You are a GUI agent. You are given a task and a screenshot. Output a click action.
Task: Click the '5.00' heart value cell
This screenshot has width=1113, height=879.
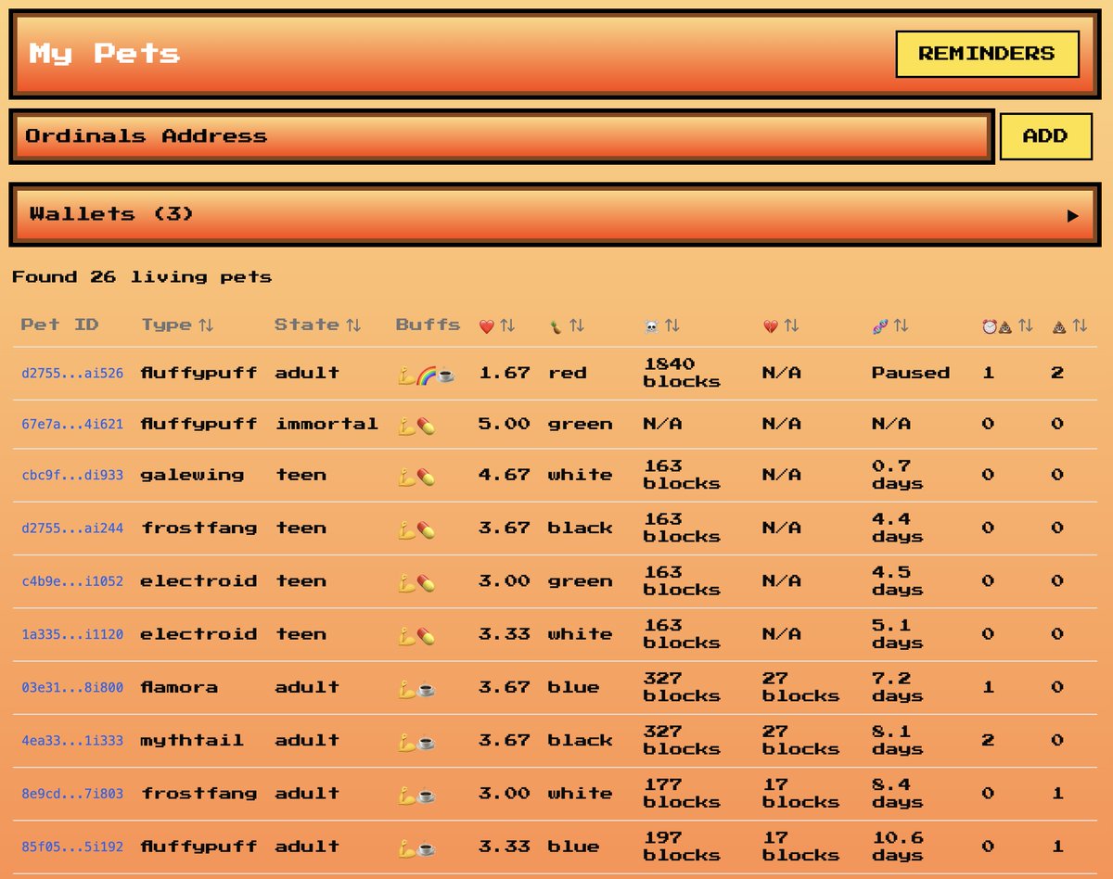505,425
